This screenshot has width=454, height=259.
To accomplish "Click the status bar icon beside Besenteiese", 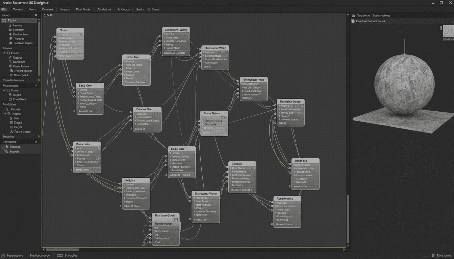I will coord(3,256).
